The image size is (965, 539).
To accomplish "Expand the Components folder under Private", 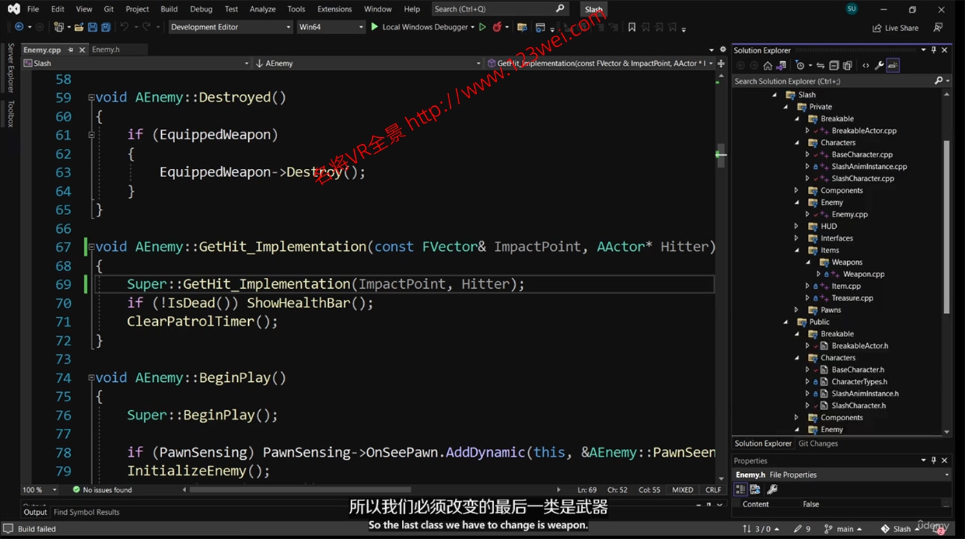I will (x=797, y=190).
